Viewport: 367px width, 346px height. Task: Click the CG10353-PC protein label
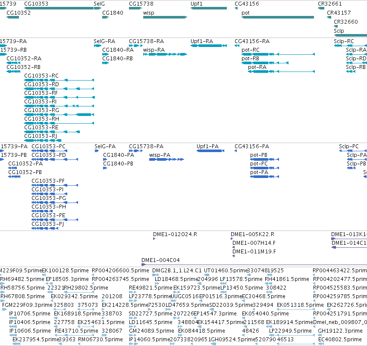(x=48, y=147)
